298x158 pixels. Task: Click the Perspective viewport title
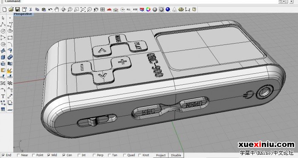[x=23, y=14]
